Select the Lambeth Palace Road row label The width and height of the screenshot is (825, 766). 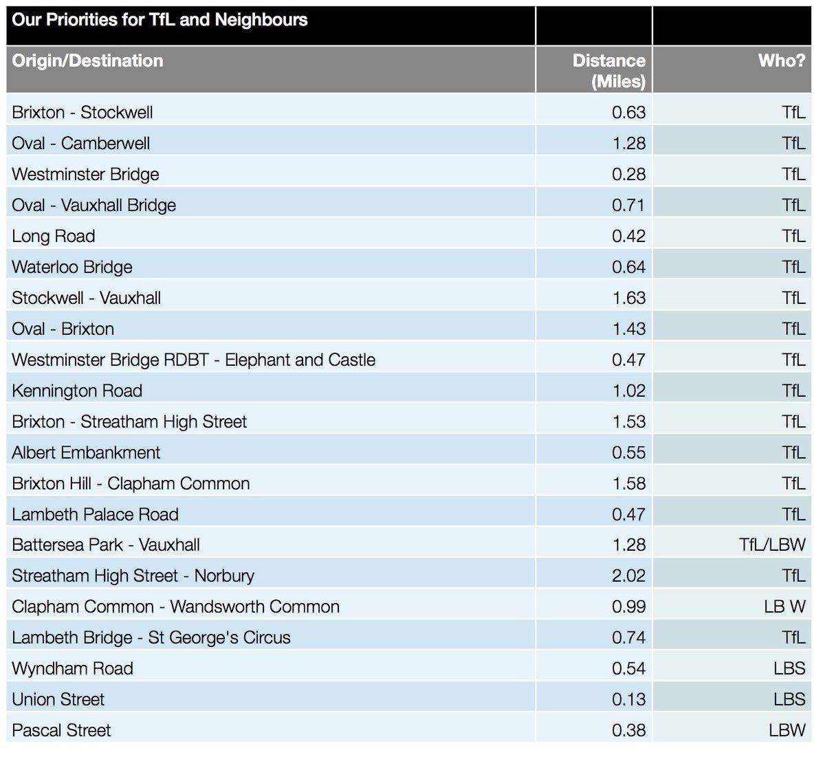pos(95,514)
